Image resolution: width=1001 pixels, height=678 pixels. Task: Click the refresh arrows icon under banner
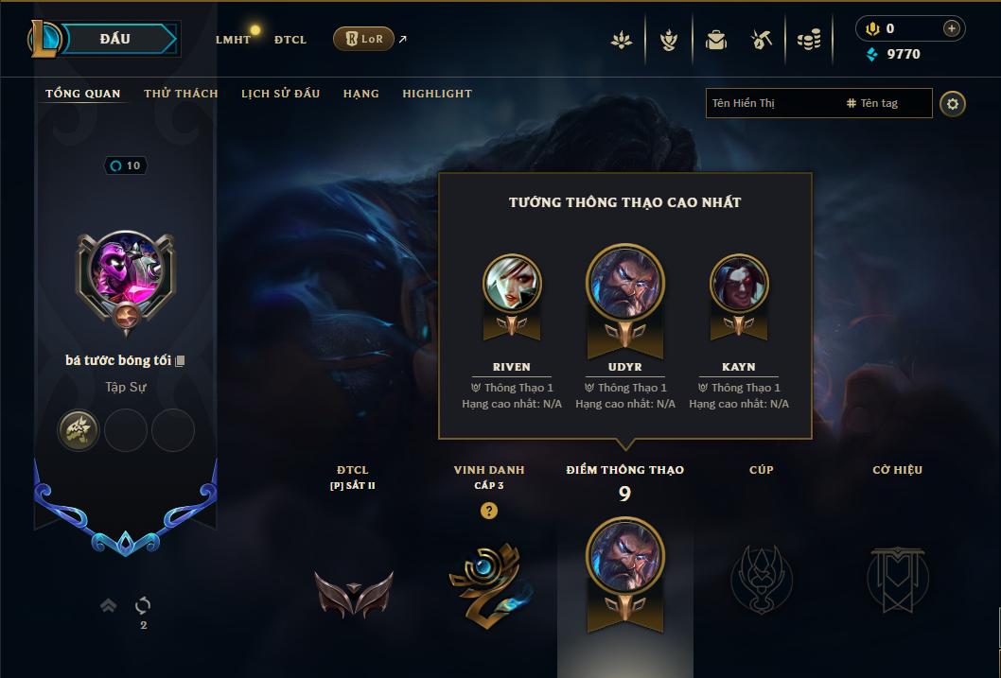pyautogui.click(x=143, y=604)
